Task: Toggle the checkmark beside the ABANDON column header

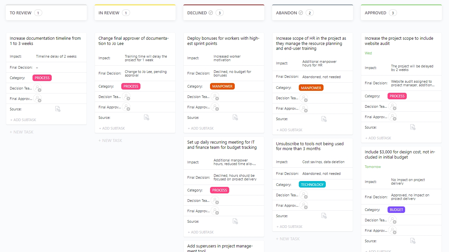Action: click(301, 13)
